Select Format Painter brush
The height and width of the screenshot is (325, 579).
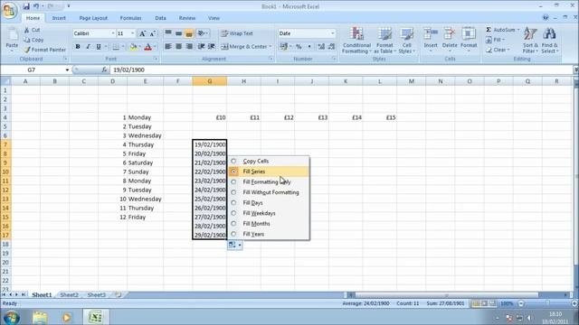click(44, 50)
